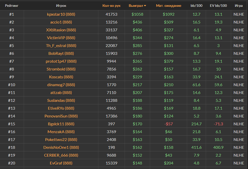Image resolution: width=248 pixels, height=169 pixels.
Task: Sort by bb/100 column header
Action: tap(197, 6)
